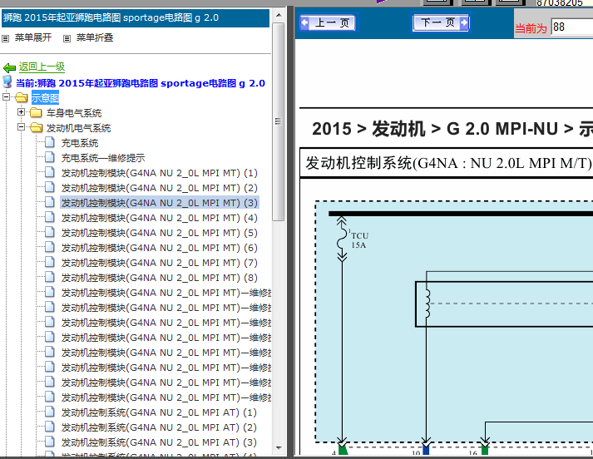This screenshot has height=459, width=593.
Task: Click the left panel scrollbar down arrow
Action: point(279,448)
